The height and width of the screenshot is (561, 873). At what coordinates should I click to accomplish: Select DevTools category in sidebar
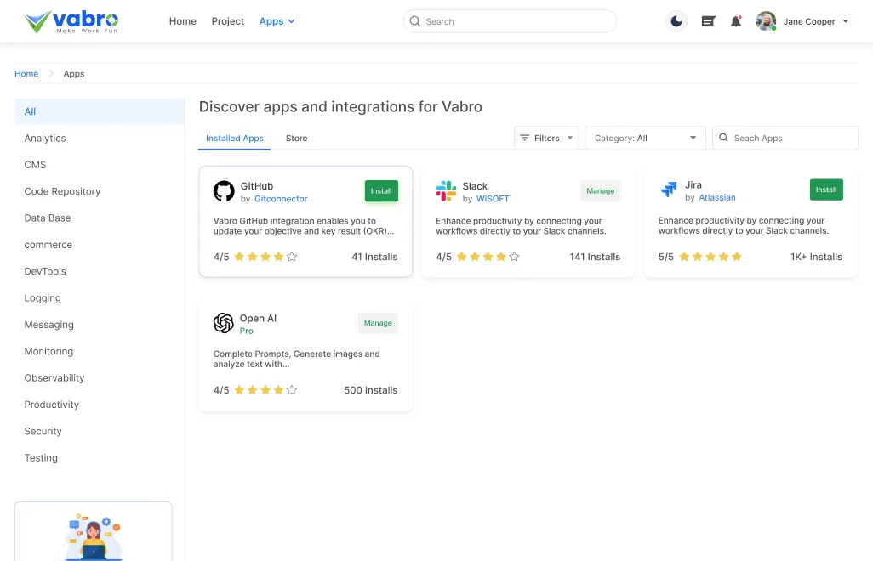click(45, 271)
